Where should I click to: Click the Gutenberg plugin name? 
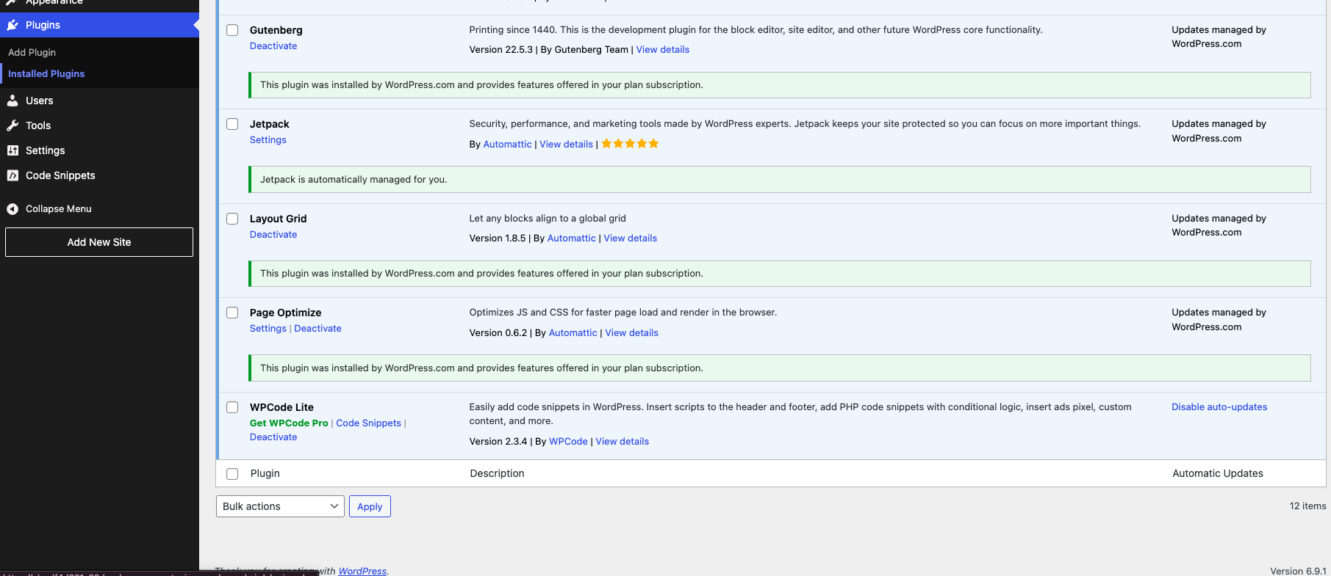click(x=276, y=30)
